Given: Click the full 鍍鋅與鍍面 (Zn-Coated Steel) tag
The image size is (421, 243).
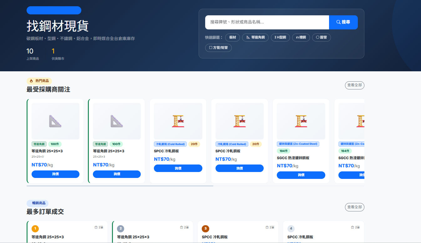Looking at the screenshot, I should 298,144.
